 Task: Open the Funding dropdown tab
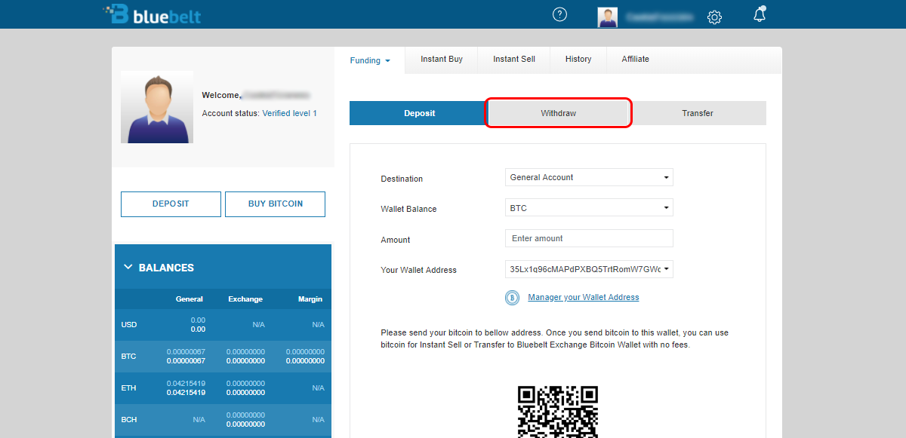(370, 60)
